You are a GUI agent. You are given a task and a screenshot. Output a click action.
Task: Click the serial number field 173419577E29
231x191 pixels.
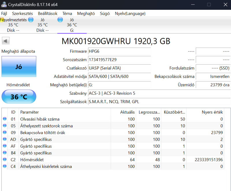(120, 60)
